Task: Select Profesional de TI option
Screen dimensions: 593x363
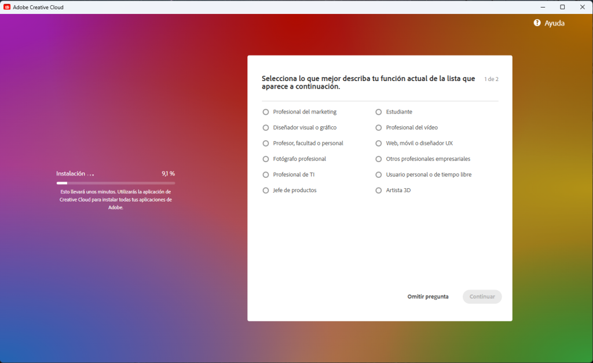Action: click(266, 174)
